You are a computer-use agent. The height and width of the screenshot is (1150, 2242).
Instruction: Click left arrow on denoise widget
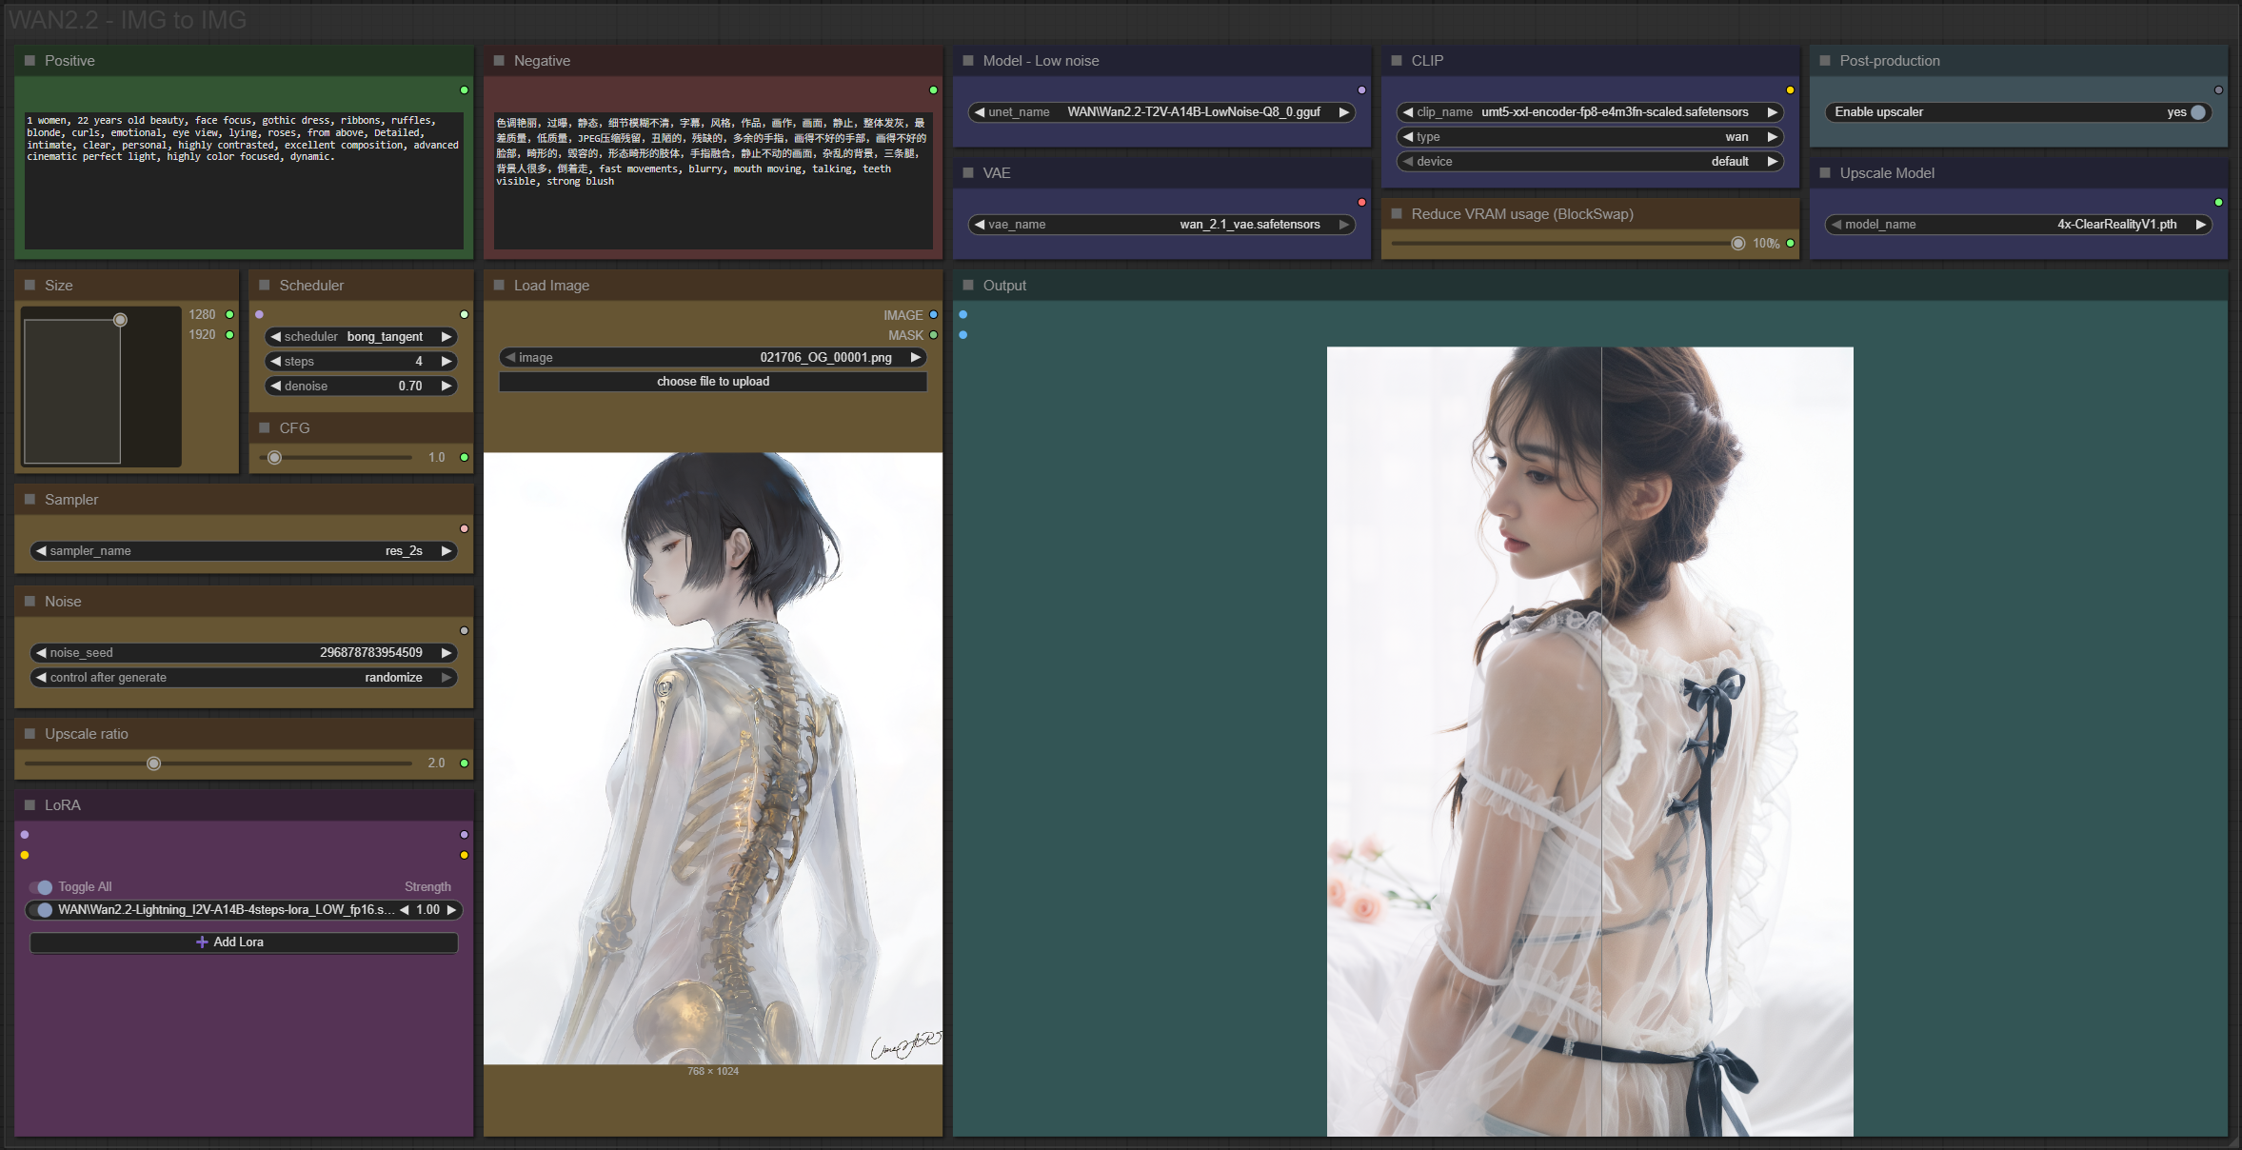click(x=275, y=387)
